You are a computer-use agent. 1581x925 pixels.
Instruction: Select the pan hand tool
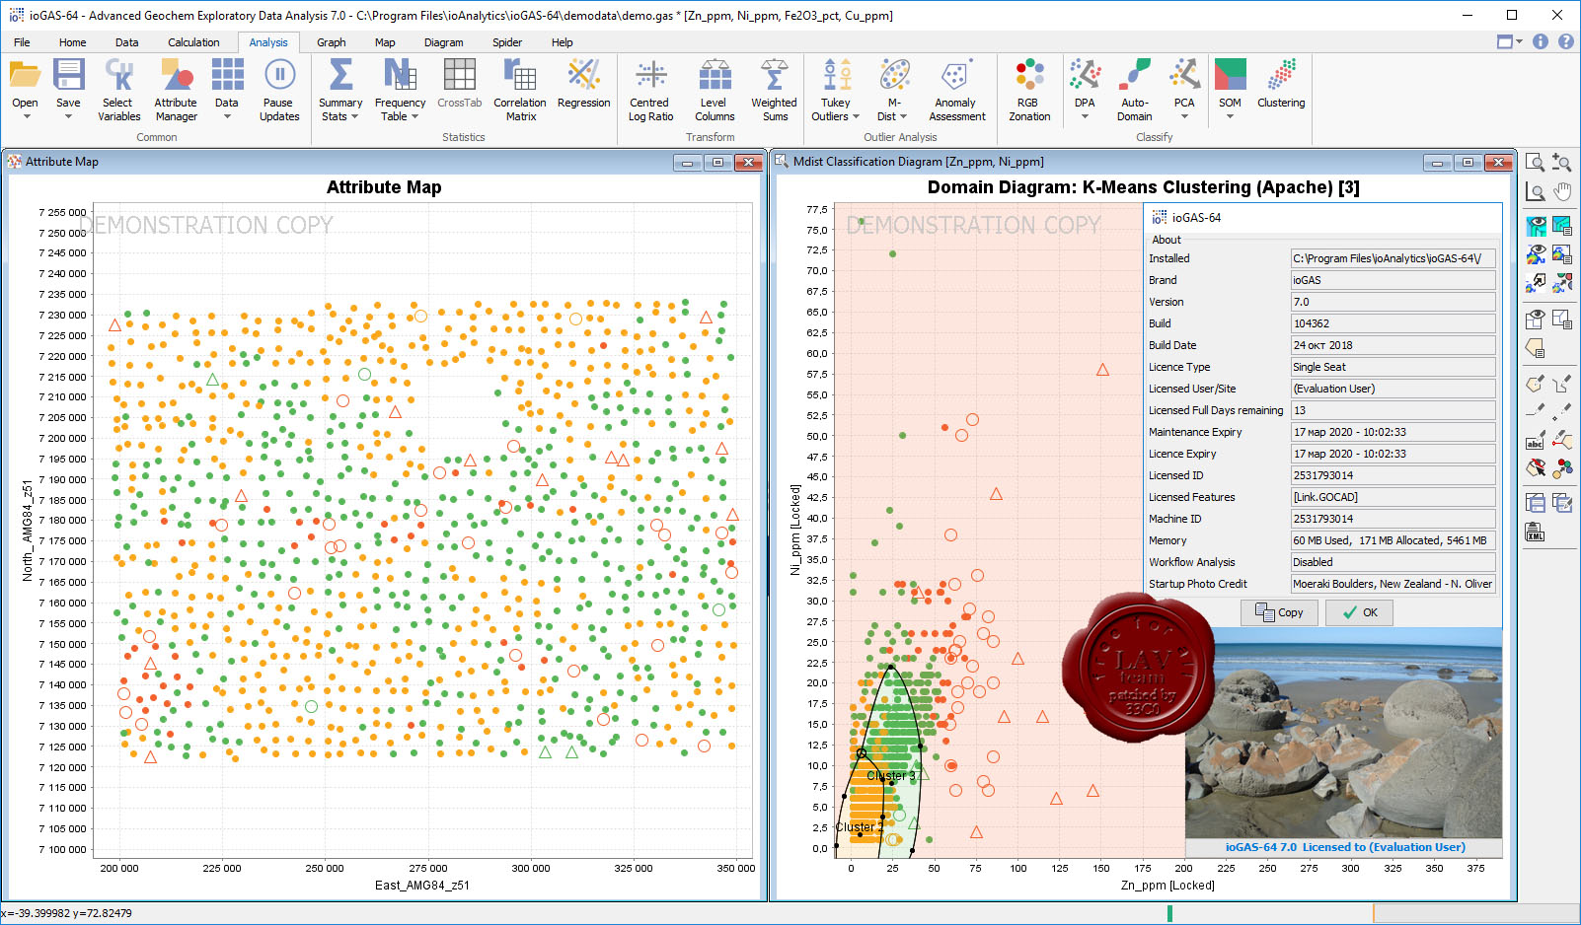click(x=1561, y=191)
